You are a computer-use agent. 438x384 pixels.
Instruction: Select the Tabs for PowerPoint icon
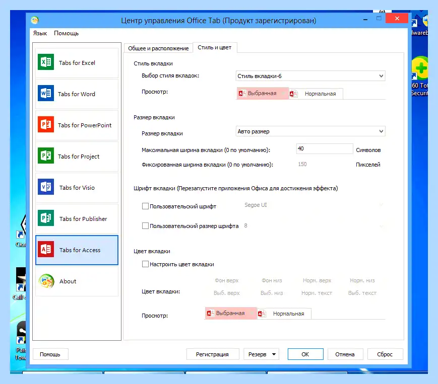point(46,124)
